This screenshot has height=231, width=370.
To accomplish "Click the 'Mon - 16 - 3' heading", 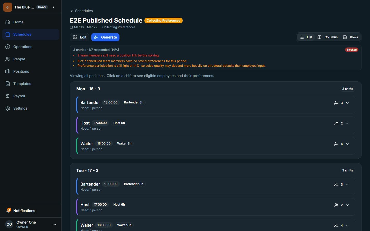I will [x=88, y=89].
